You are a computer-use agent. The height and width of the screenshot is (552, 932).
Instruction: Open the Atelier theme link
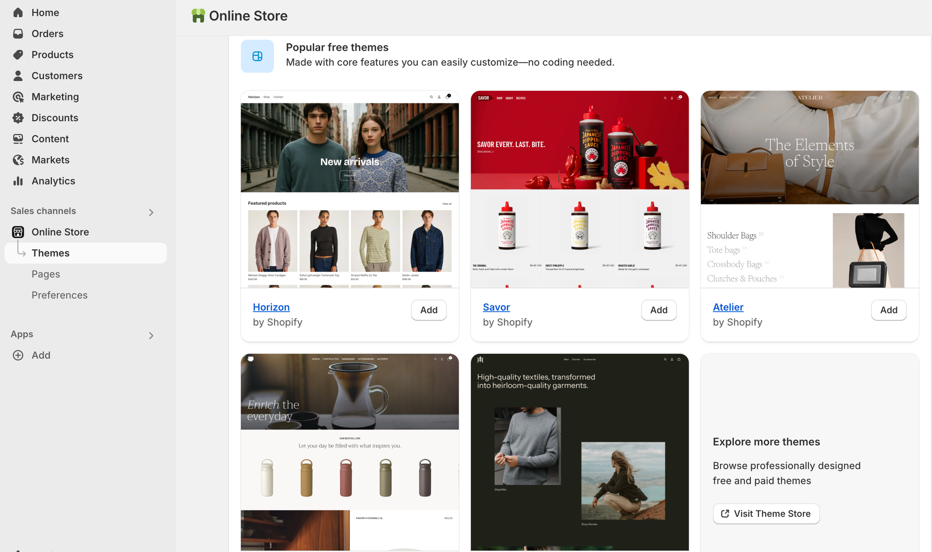(728, 307)
